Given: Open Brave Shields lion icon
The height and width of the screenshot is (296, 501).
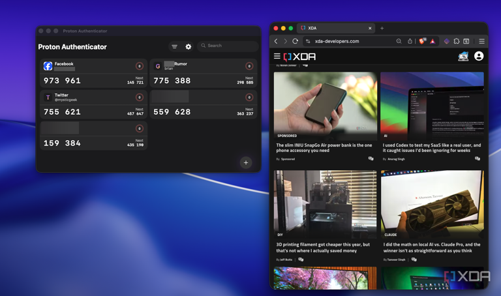Looking at the screenshot, I should 422,41.
